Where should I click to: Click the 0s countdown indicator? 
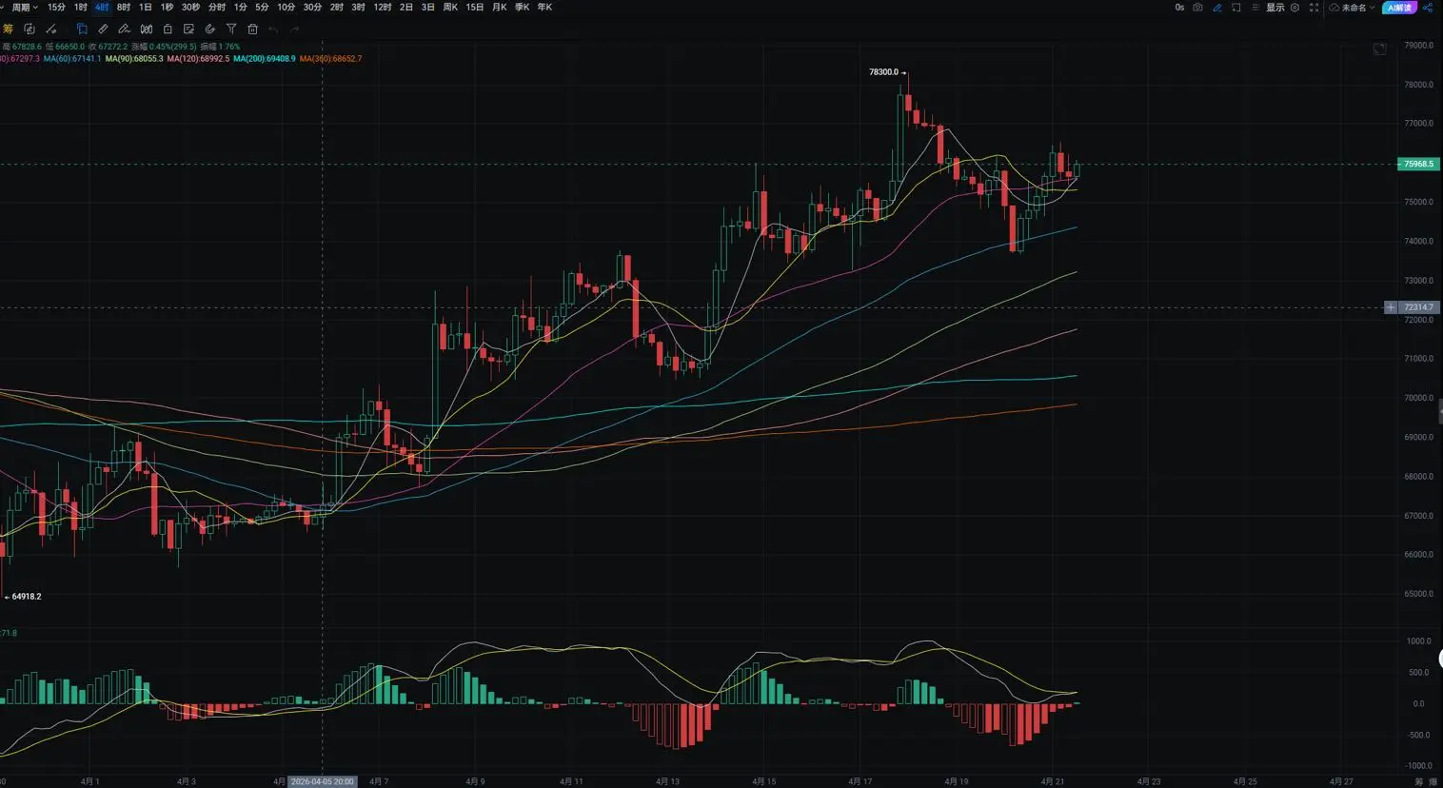pos(1179,8)
